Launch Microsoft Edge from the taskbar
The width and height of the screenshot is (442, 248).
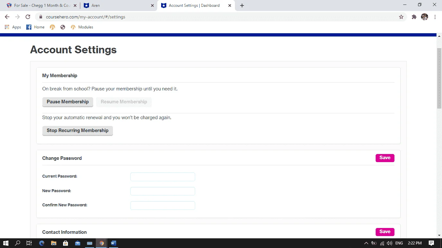(x=42, y=243)
